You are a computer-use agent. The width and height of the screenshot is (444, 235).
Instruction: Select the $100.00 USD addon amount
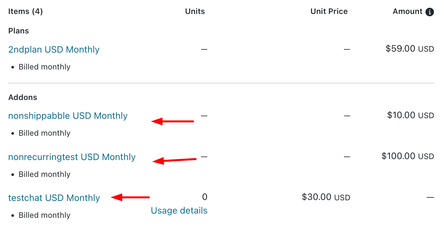[408, 156]
